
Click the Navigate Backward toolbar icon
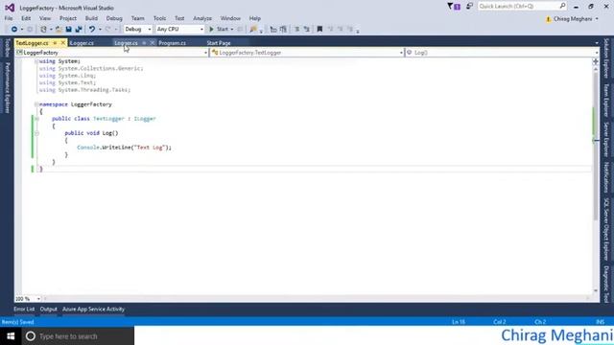(x=14, y=30)
